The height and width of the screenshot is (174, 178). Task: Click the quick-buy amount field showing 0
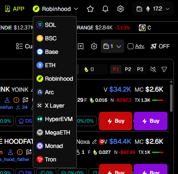(x=94, y=69)
